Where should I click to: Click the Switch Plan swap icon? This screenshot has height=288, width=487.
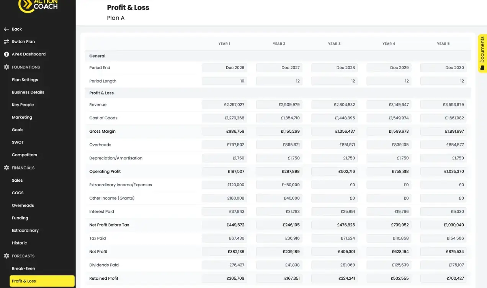(6, 42)
